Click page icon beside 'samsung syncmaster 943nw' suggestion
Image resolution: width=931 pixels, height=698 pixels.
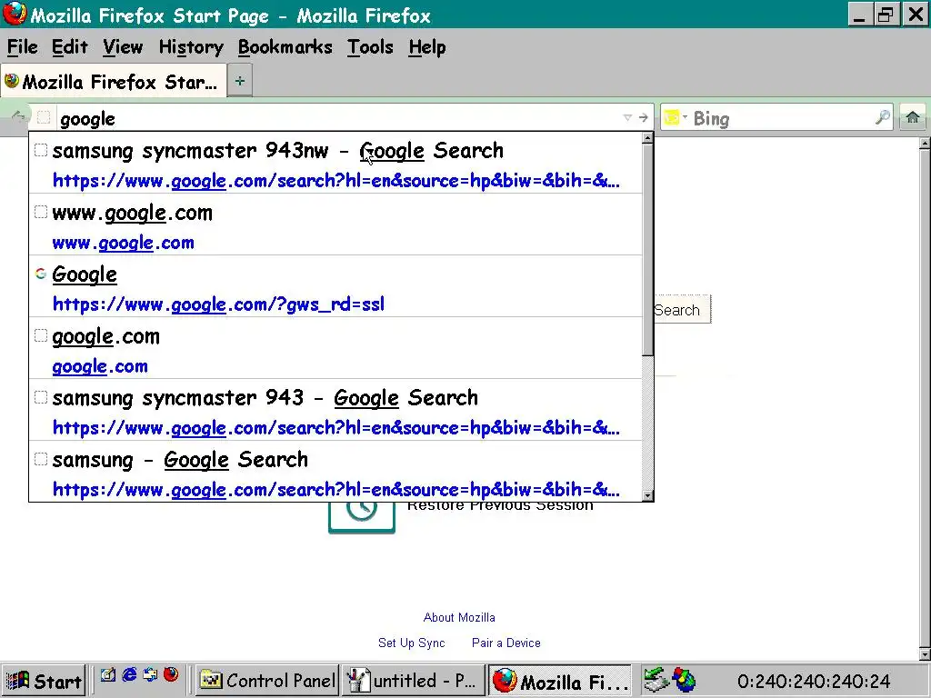[40, 150]
